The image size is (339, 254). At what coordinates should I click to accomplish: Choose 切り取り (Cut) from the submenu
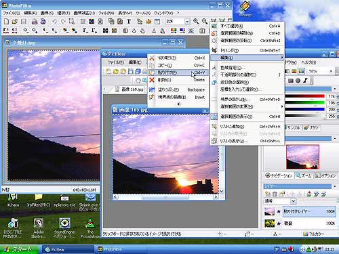point(178,58)
